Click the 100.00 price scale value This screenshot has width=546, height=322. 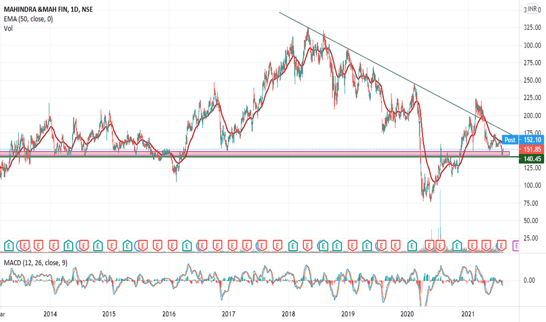click(x=533, y=186)
